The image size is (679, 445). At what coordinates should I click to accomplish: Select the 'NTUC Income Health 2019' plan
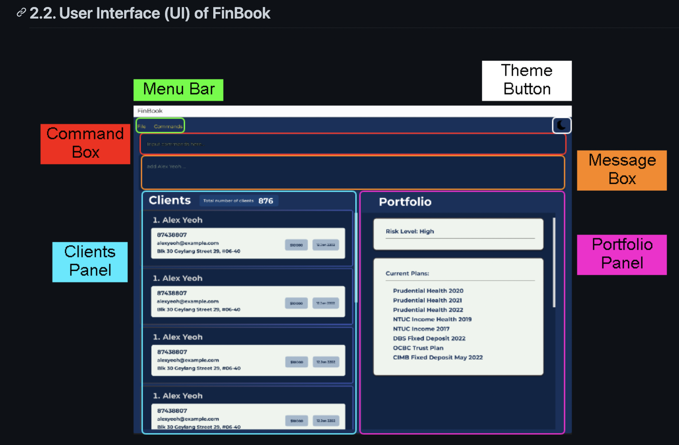click(432, 319)
